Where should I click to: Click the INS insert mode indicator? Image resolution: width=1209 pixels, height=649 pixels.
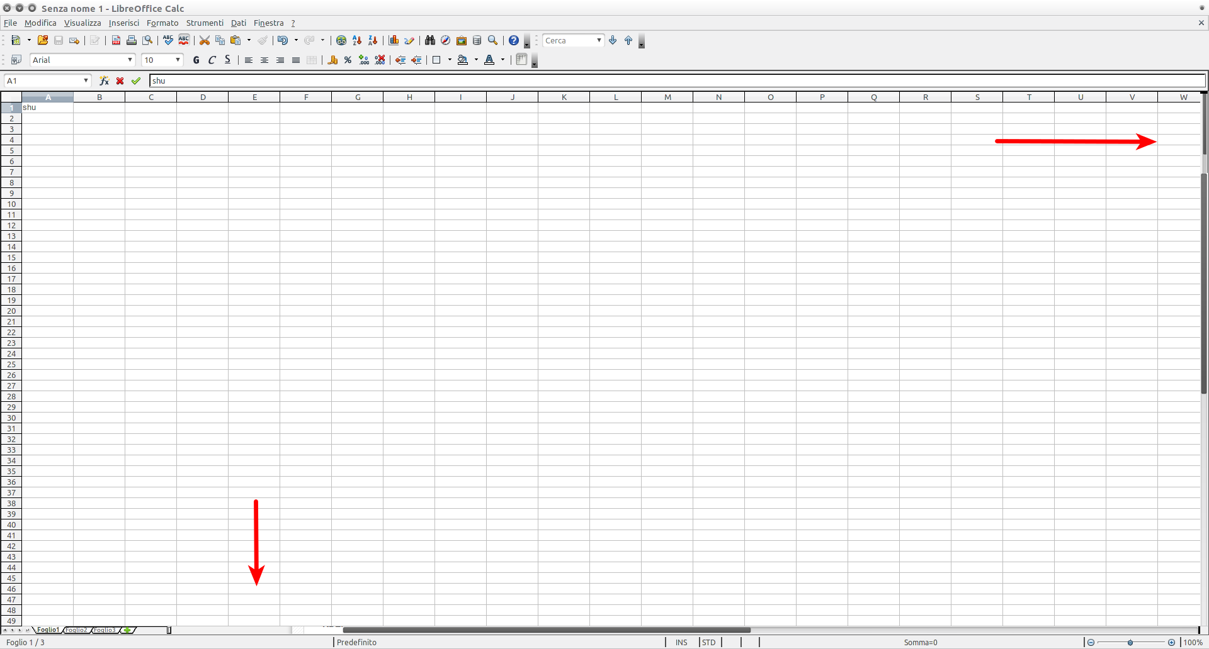pos(681,642)
